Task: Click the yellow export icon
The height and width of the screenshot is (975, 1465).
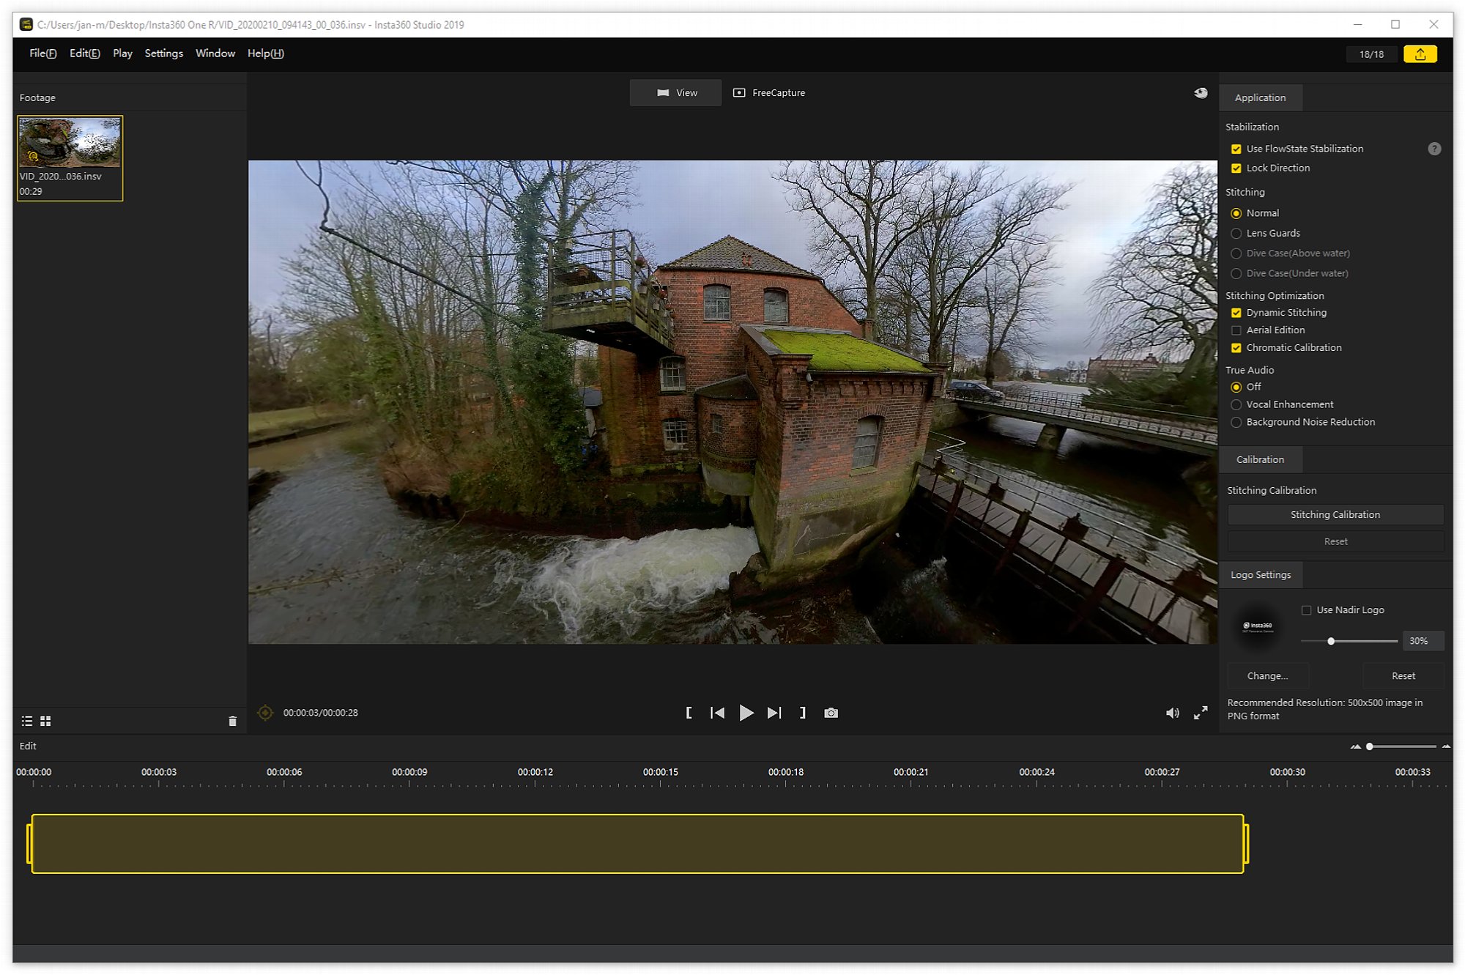Action: tap(1419, 54)
